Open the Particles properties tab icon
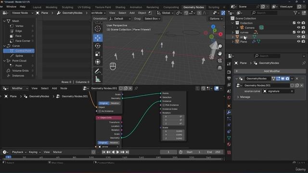 [x=229, y=119]
